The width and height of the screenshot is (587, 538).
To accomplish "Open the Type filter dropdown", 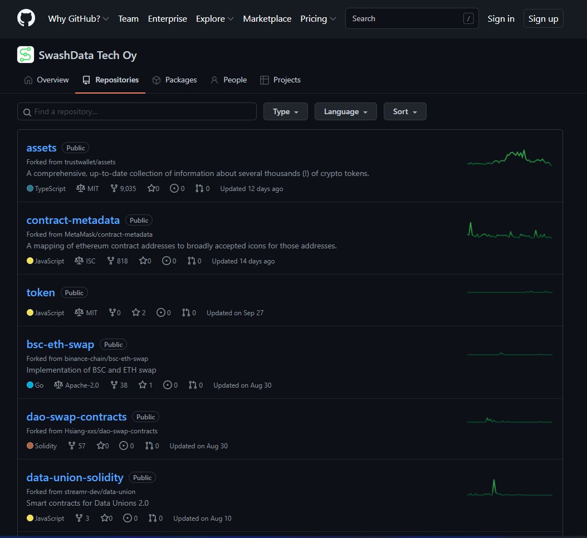I will (285, 111).
